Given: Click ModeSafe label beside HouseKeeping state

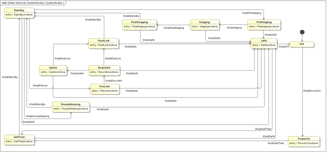Looking at the screenshot, I should pos(103,109).
